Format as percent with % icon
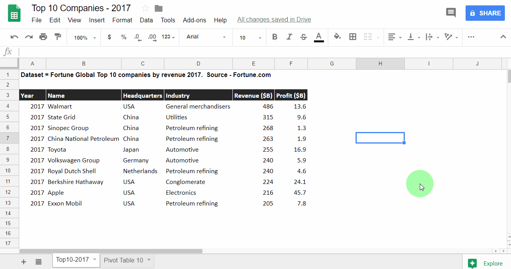Screen dimensions: 511x269 coord(124,37)
